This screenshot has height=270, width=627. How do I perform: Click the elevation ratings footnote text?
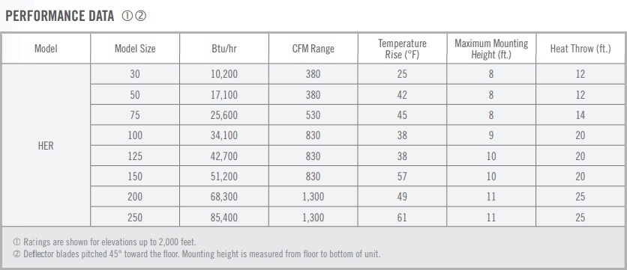(x=105, y=242)
